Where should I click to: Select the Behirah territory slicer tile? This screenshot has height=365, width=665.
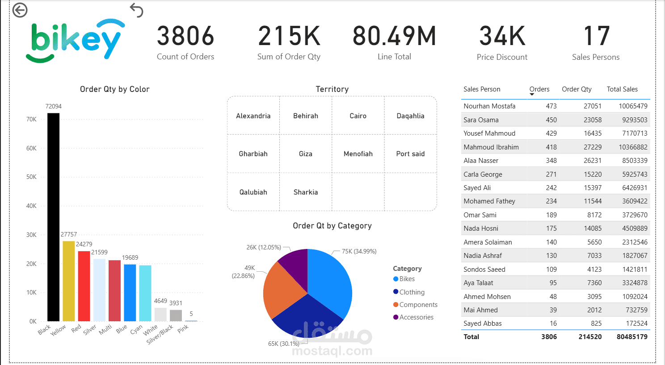tap(306, 116)
